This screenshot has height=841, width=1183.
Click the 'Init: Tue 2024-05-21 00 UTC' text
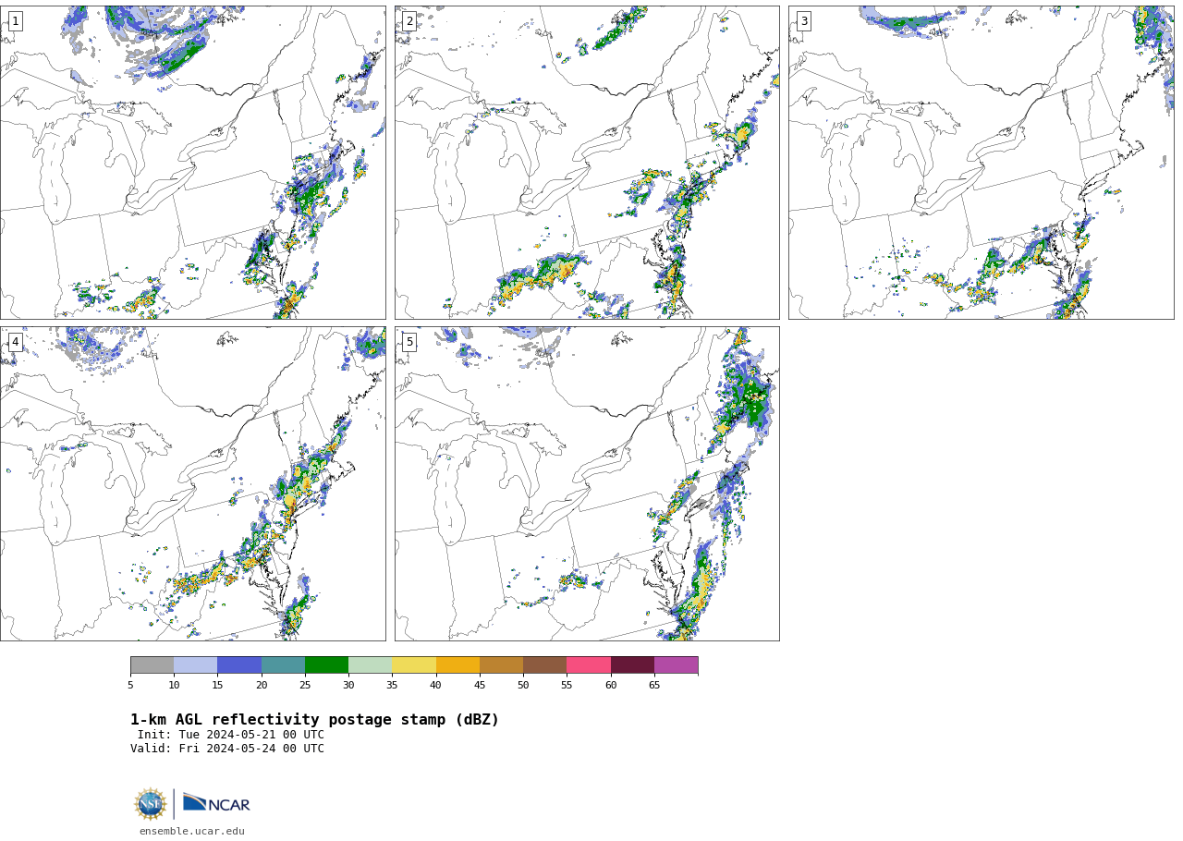coord(231,736)
